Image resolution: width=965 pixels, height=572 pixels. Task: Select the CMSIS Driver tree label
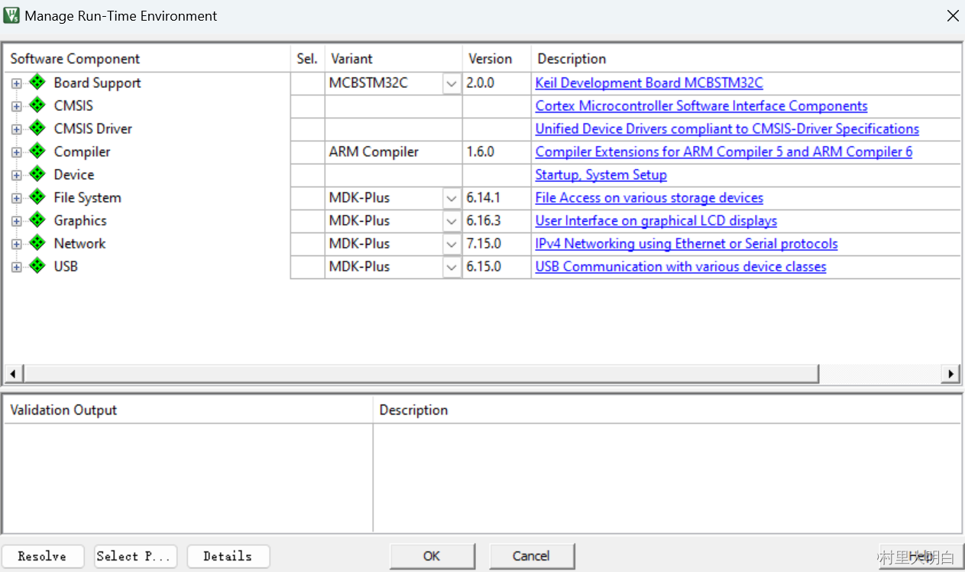[x=92, y=128]
